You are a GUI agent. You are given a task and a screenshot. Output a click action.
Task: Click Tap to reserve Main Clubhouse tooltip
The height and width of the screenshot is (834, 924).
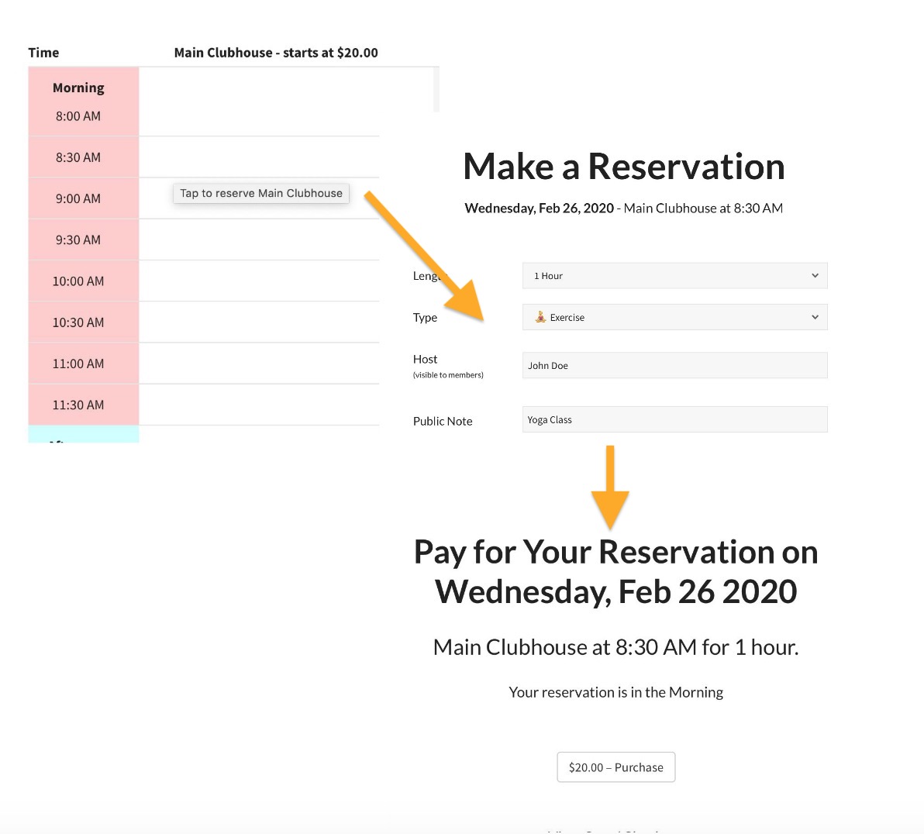(x=261, y=194)
